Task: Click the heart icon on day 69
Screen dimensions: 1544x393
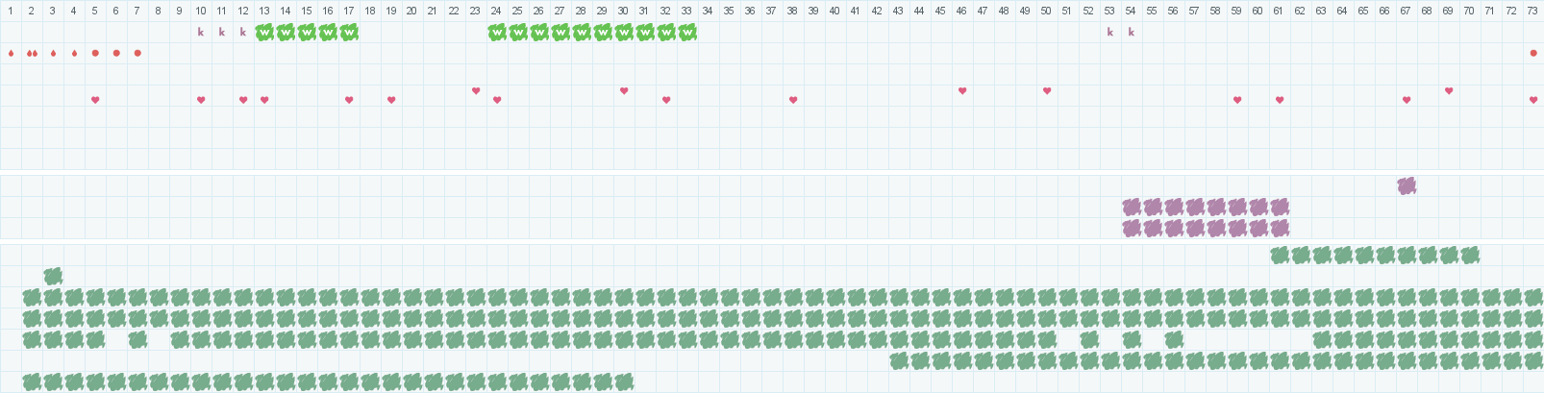Action: coord(1449,90)
